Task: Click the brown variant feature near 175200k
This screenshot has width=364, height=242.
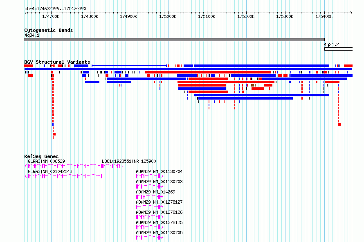Action: pos(253,85)
